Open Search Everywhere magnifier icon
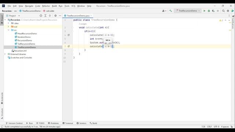 (x=223, y=11)
